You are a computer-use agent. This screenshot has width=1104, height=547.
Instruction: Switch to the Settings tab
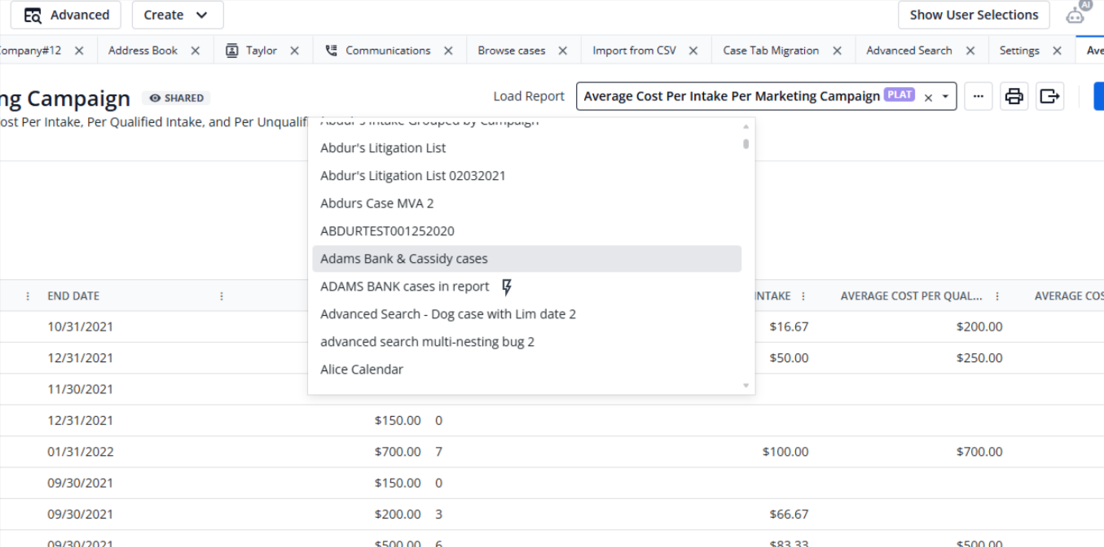[x=1019, y=50]
